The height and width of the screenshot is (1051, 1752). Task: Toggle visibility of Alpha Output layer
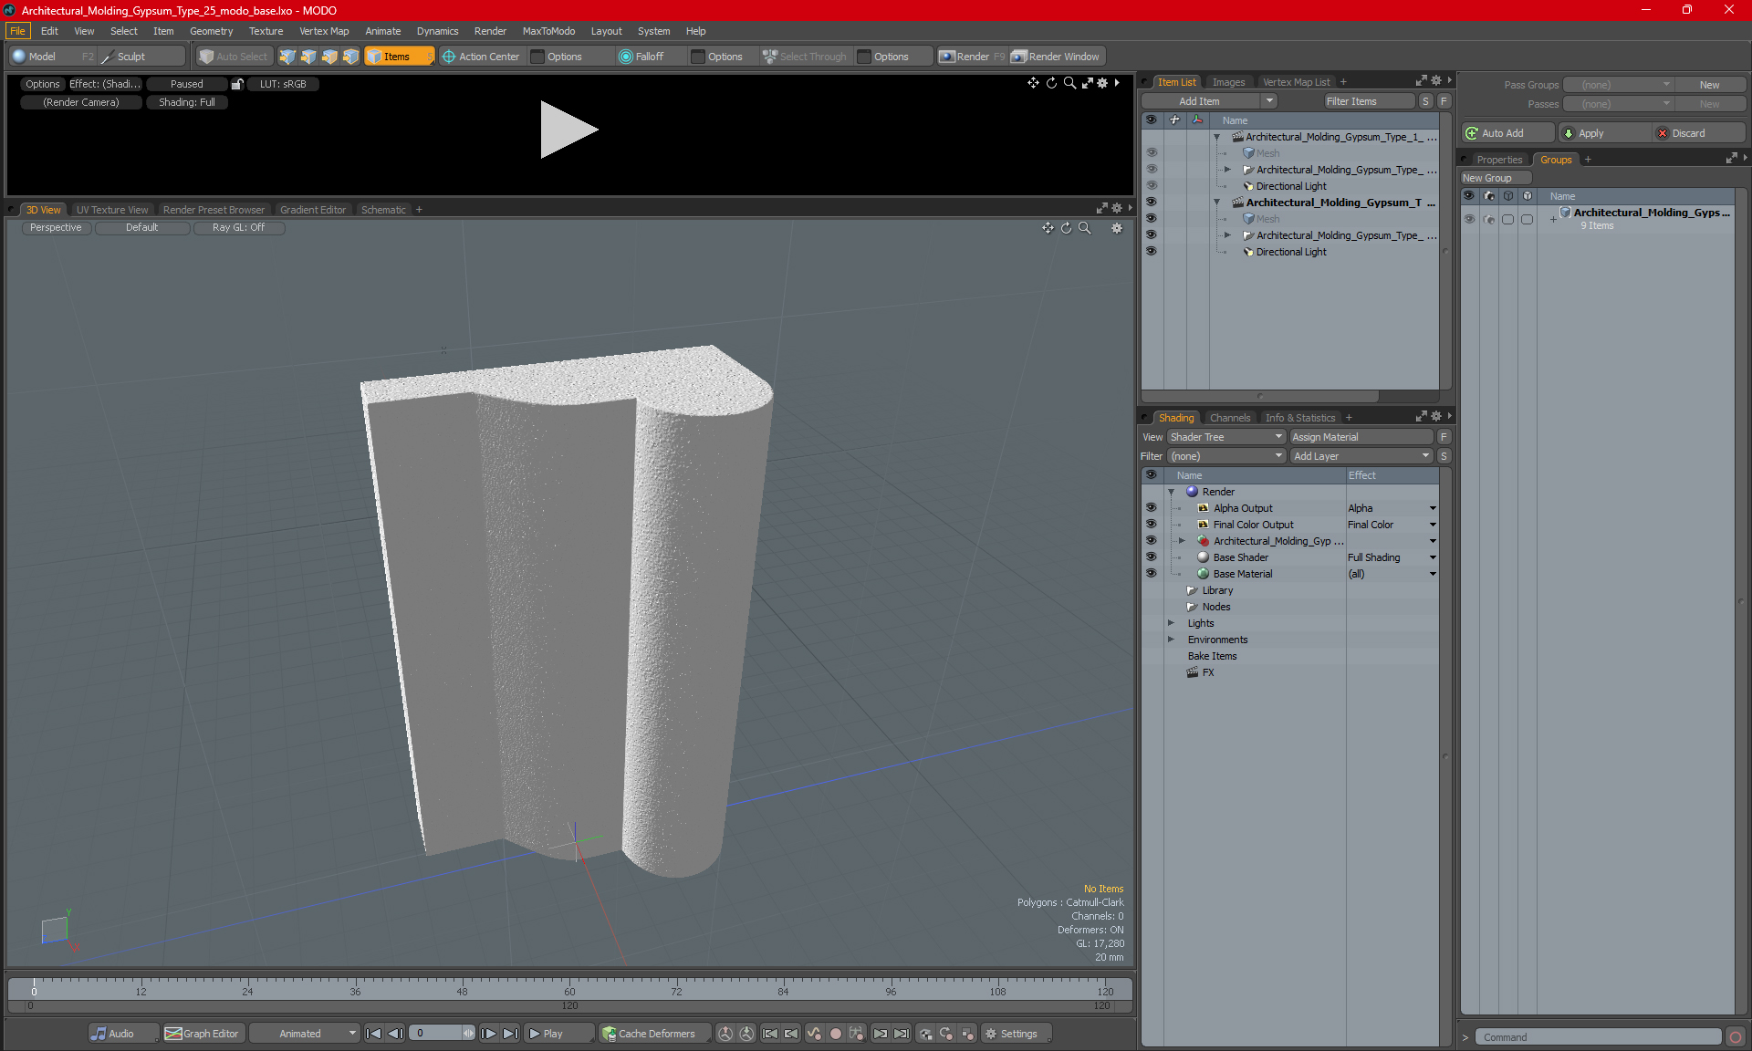(1151, 508)
